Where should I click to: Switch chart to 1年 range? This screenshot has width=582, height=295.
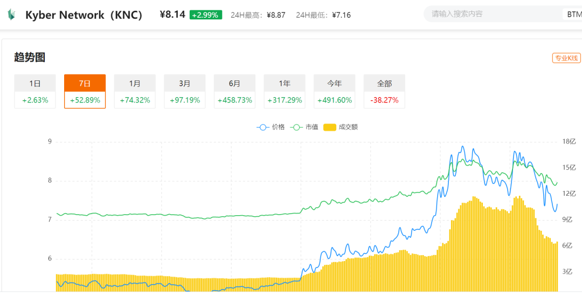click(x=285, y=91)
